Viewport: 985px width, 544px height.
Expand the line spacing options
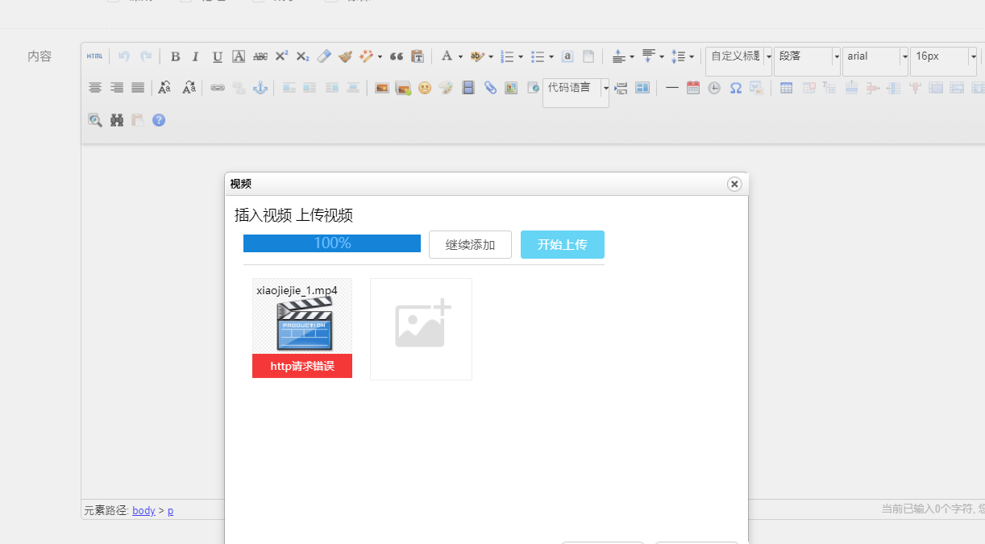coord(692,56)
